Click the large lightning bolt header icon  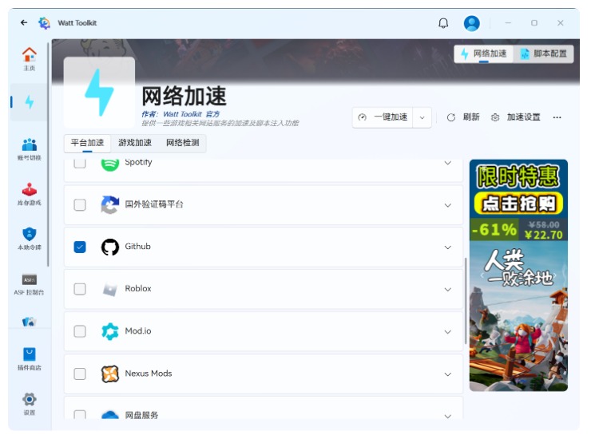pyautogui.click(x=99, y=93)
